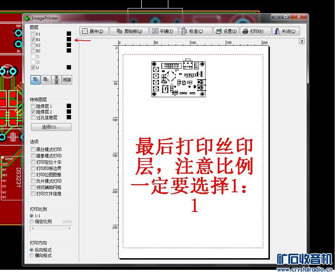Click the 关闭(C) close button
335x274 pixels.
[286, 31]
